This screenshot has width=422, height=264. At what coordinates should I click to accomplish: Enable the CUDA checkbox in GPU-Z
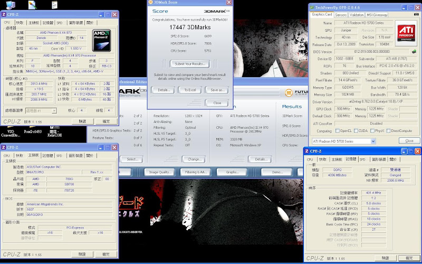[356, 130]
